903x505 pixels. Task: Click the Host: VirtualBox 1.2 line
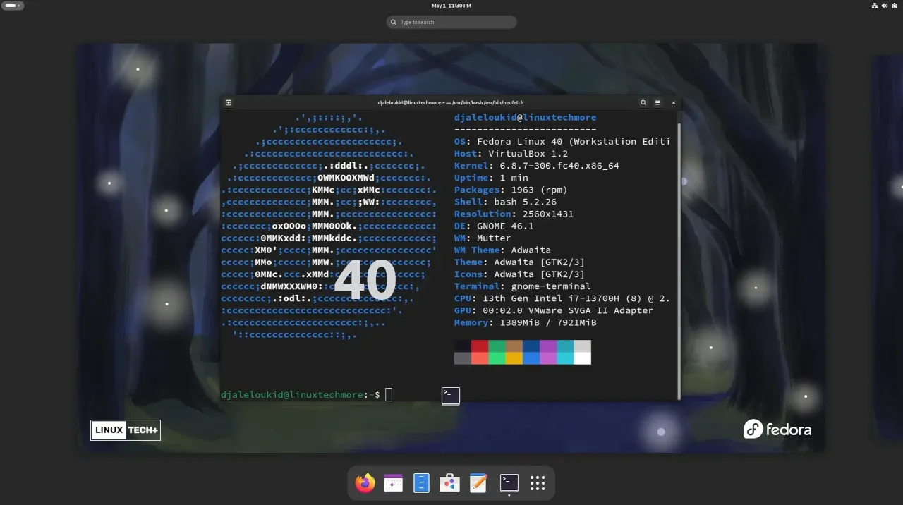tap(511, 154)
